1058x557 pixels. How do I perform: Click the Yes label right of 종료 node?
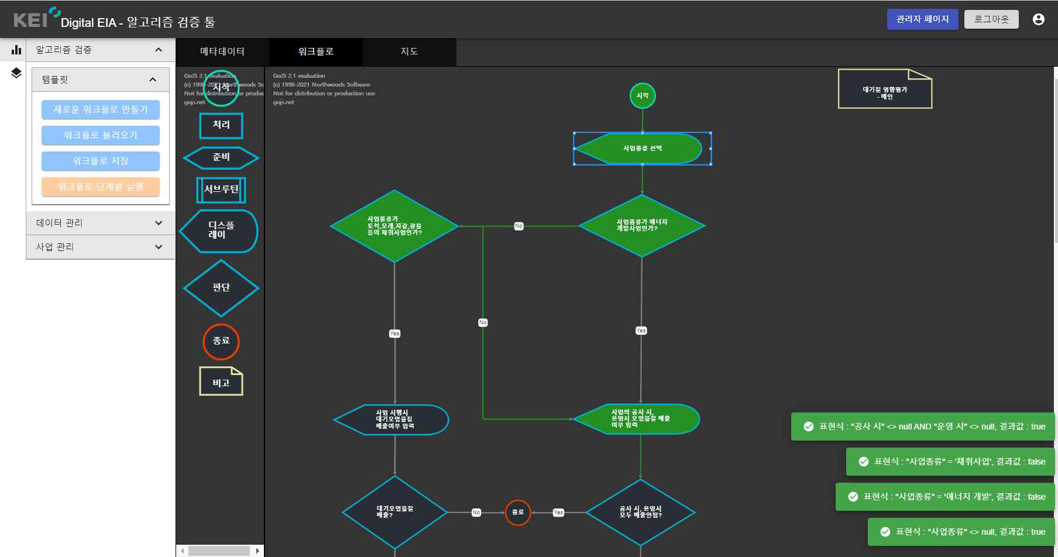click(x=559, y=513)
